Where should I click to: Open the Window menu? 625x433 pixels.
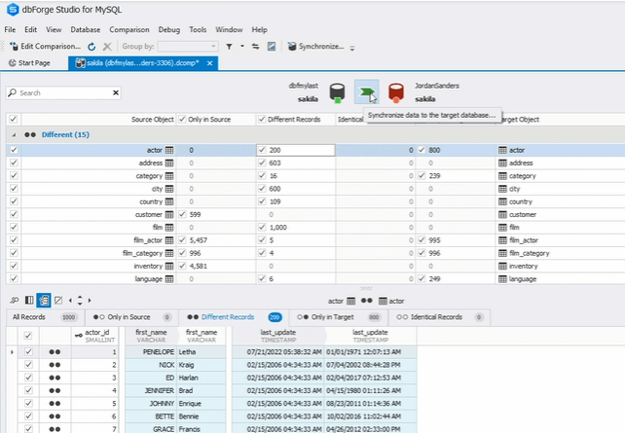[x=229, y=30]
